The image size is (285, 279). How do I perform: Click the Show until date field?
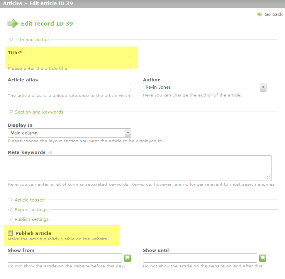[x=200, y=258]
